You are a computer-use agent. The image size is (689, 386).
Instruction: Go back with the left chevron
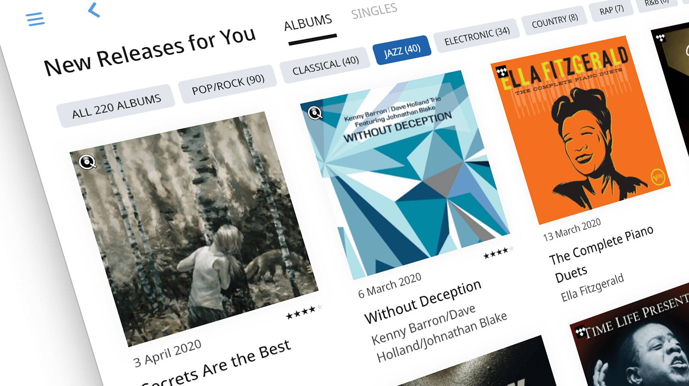tap(94, 9)
